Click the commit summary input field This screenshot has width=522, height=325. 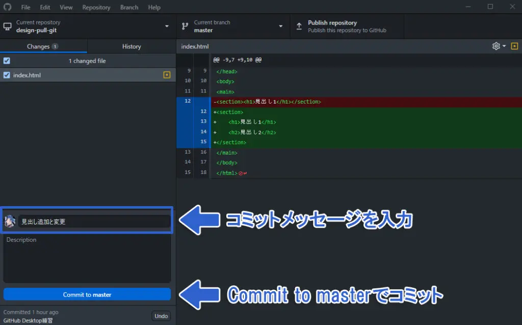click(x=94, y=221)
